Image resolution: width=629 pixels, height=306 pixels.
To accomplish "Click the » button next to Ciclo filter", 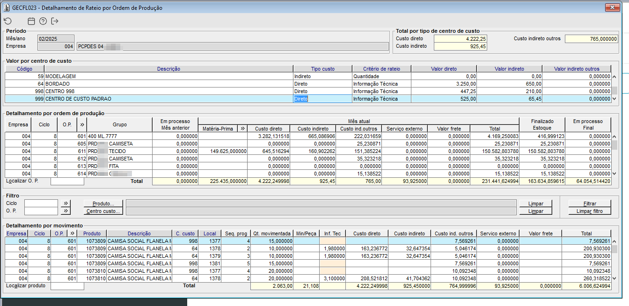I will [x=66, y=204].
